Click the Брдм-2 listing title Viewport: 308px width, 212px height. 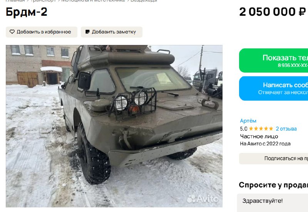(x=27, y=12)
